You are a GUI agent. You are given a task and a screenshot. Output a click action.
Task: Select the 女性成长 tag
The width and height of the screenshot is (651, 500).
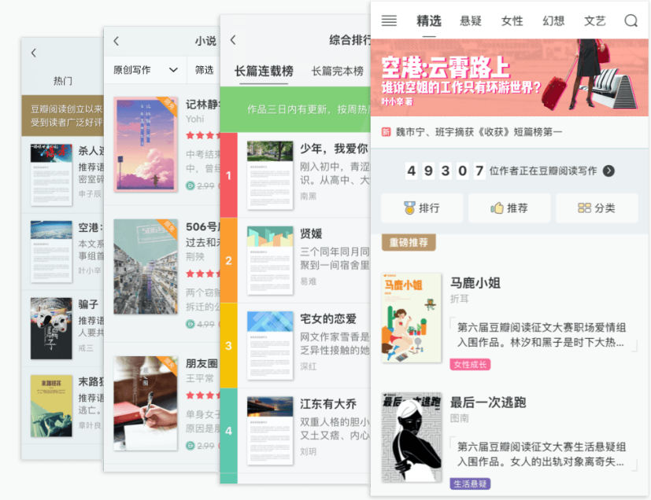[x=470, y=365]
